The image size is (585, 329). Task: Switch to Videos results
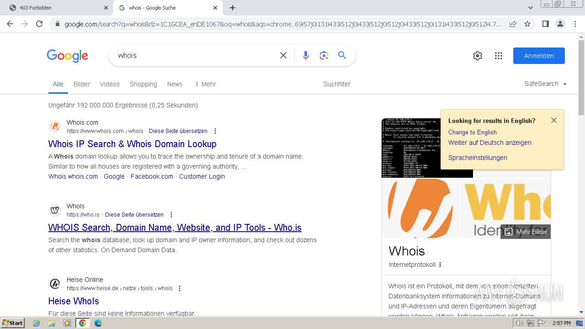(x=110, y=84)
